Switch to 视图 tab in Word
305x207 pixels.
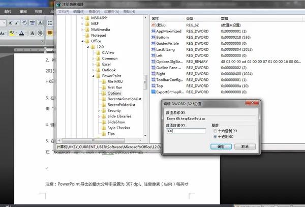point(39,12)
